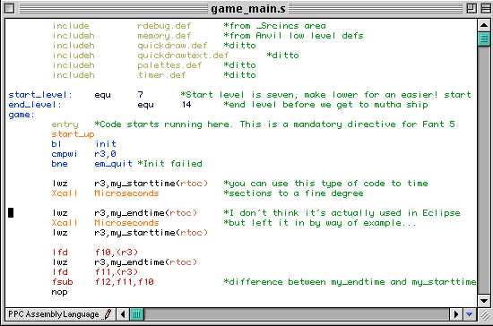This screenshot has width=493, height=326.
Task: Click the vertical scrollbar thumb
Action: click(x=484, y=39)
